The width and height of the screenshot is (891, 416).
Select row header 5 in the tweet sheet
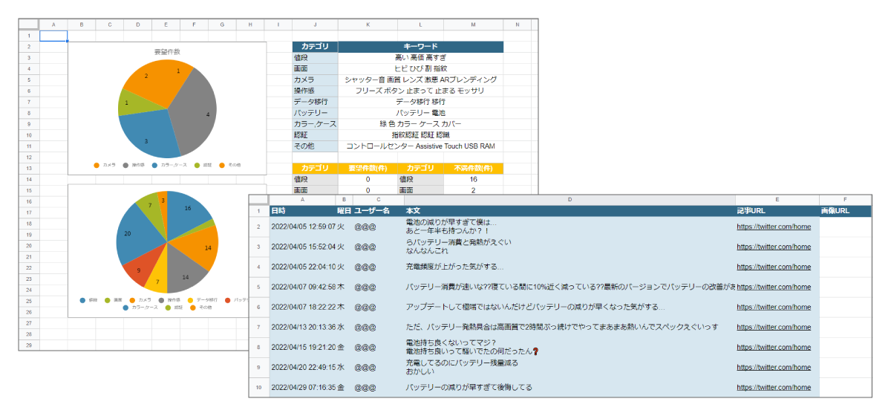(258, 286)
